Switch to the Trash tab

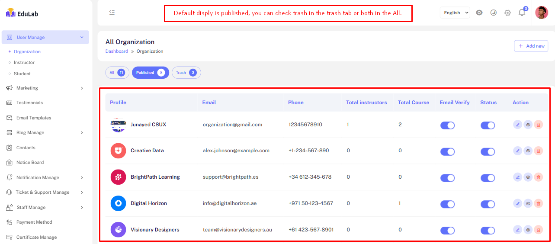point(186,73)
